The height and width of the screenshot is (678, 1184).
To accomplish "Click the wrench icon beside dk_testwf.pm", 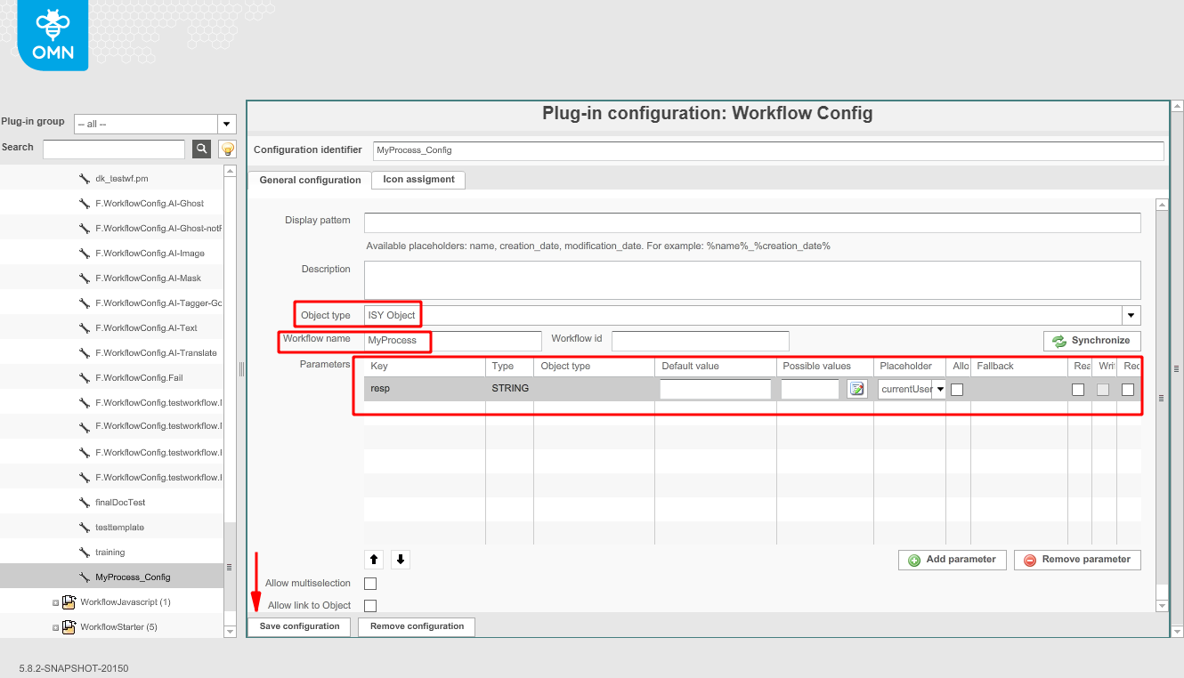I will point(85,179).
